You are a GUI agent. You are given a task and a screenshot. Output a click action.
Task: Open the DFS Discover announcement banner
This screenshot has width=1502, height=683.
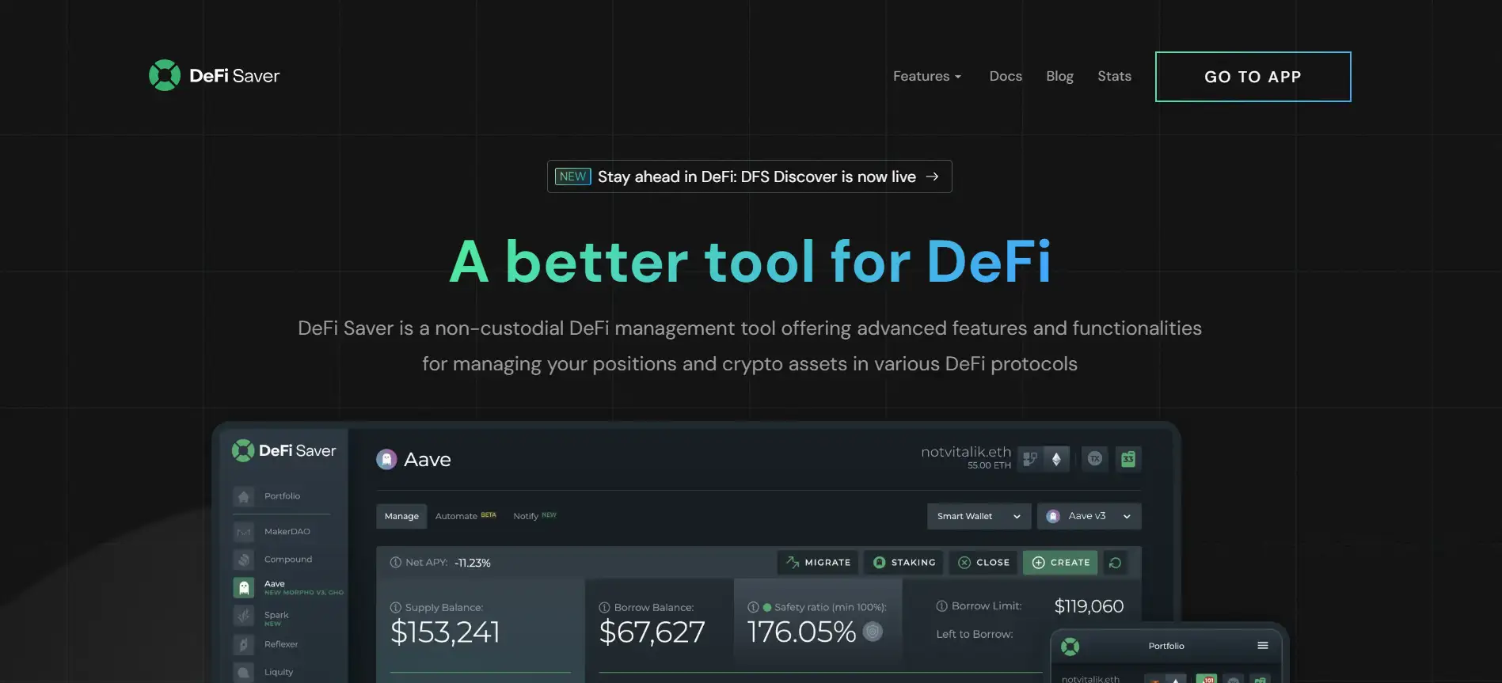tap(749, 176)
